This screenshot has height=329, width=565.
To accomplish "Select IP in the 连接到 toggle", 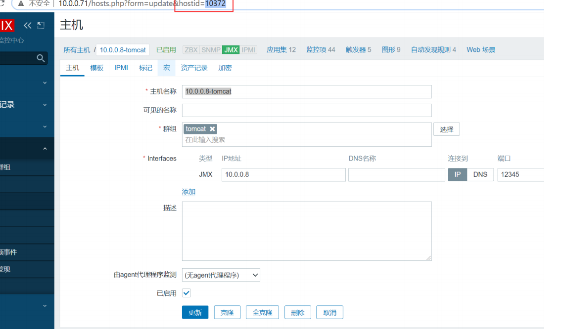I will point(457,174).
